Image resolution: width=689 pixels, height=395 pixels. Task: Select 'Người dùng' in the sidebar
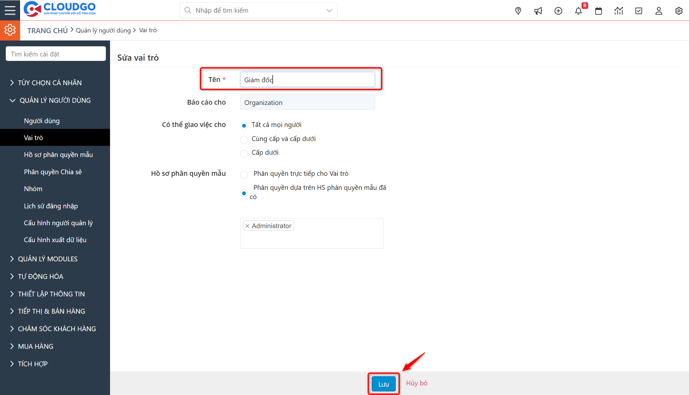tap(41, 121)
